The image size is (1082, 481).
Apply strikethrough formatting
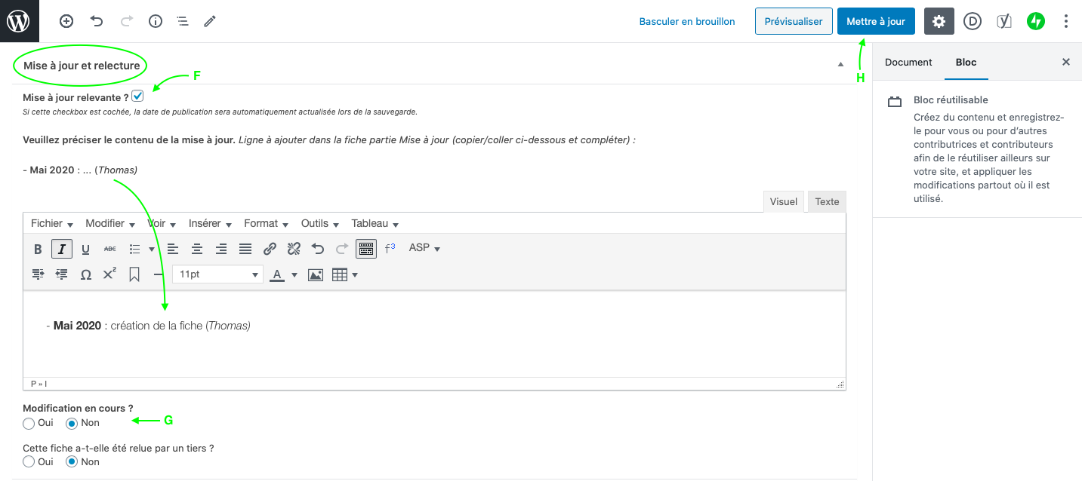(x=109, y=249)
